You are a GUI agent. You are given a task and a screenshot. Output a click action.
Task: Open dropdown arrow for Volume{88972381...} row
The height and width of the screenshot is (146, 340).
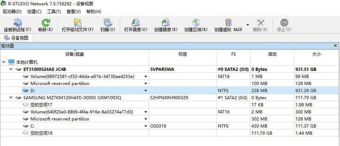(146, 77)
